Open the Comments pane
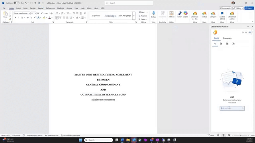The height and width of the screenshot is (143, 255). point(225,8)
